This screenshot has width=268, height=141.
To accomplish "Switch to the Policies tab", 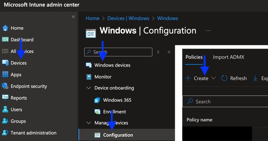I will [194, 57].
